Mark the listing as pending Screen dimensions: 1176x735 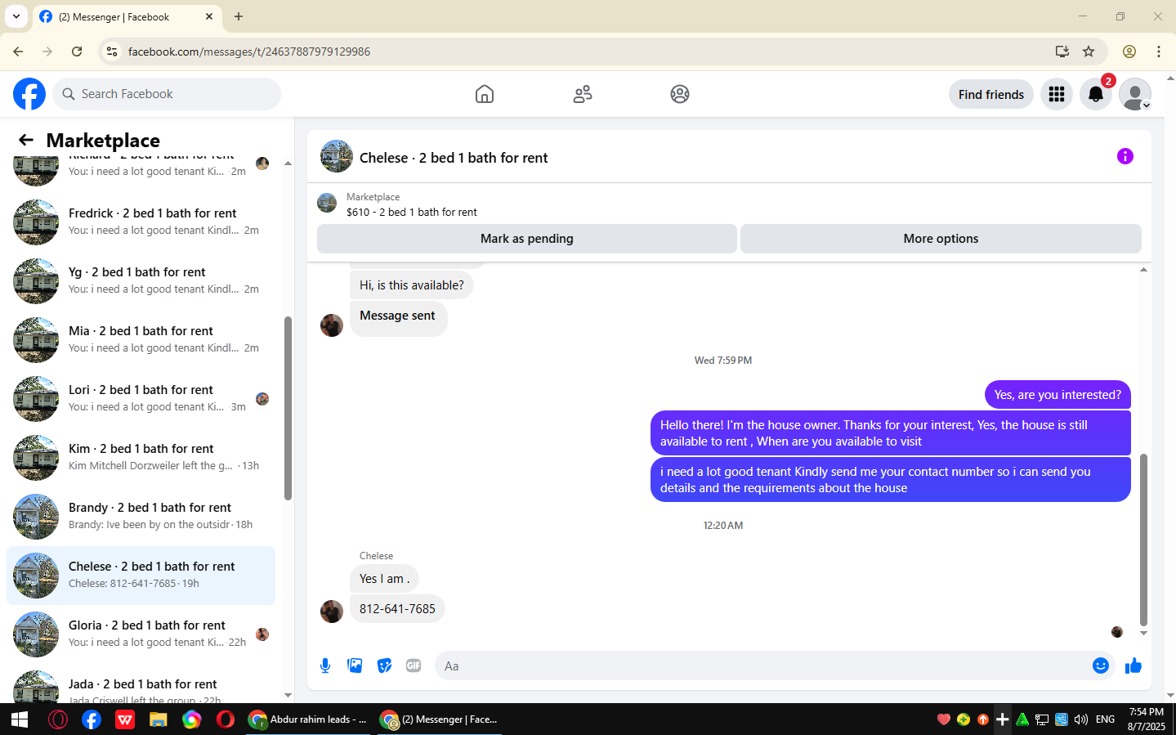point(527,239)
